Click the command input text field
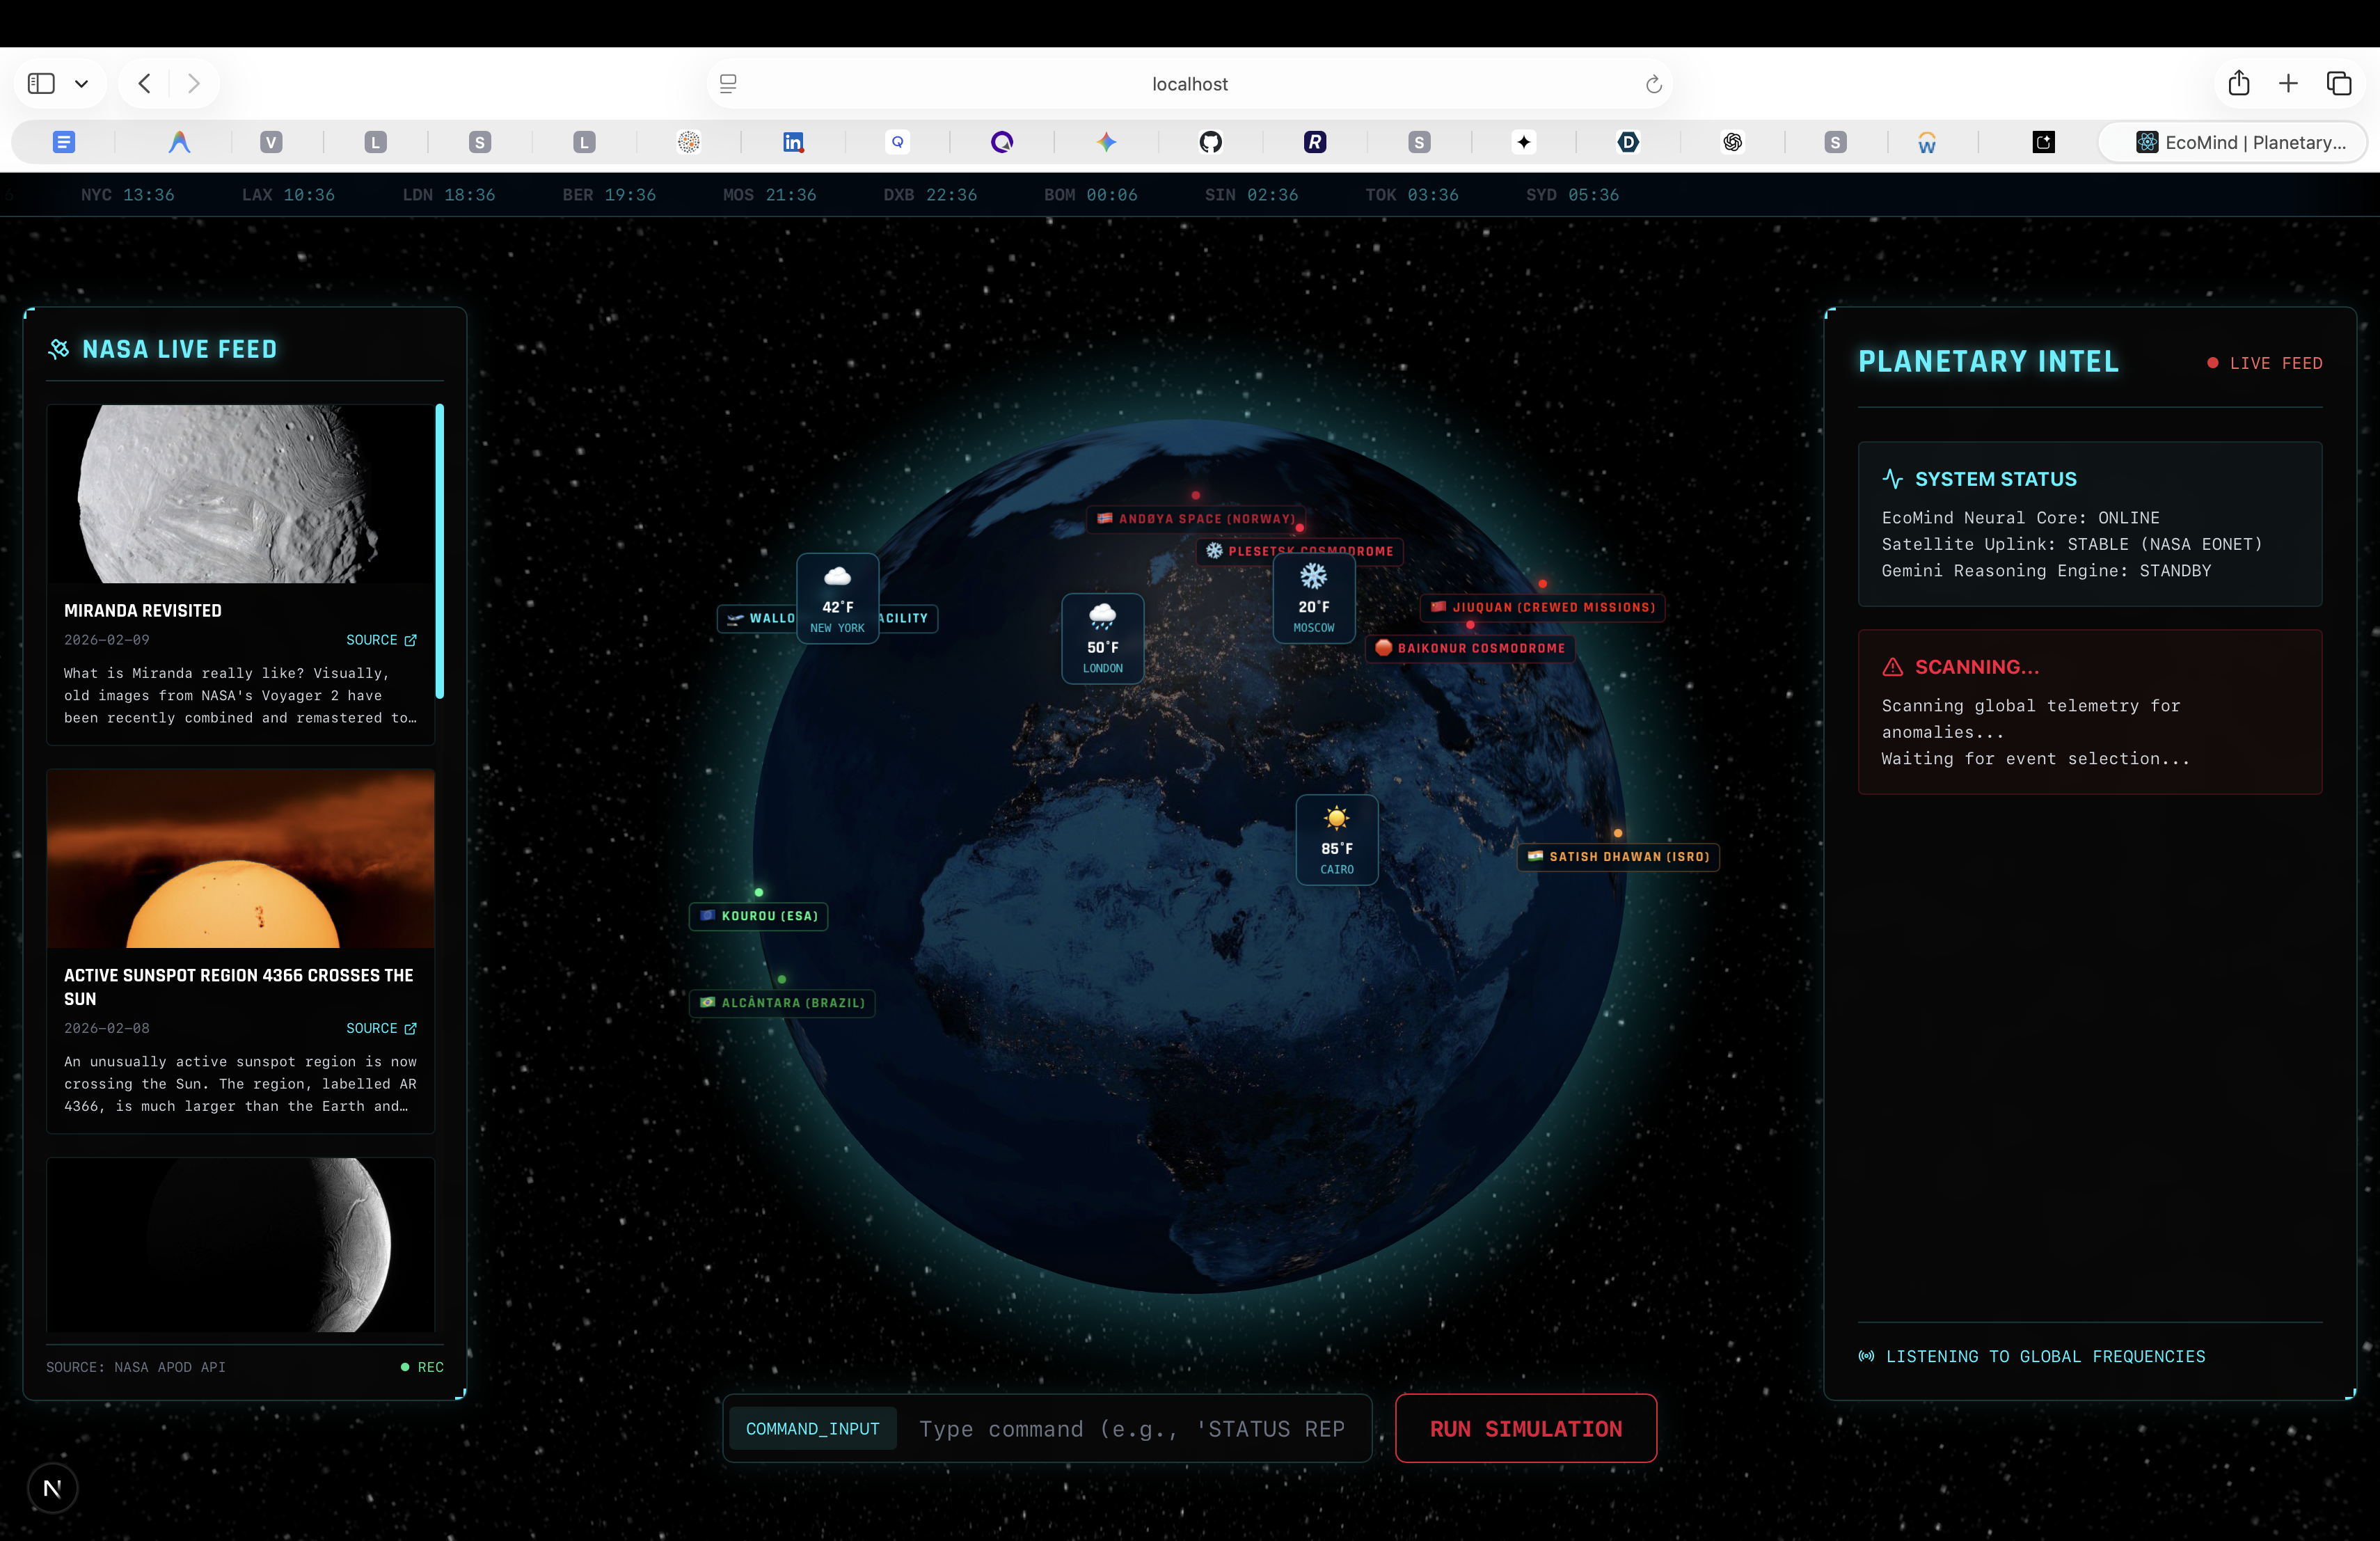Image resolution: width=2380 pixels, height=1541 pixels. pyautogui.click(x=1130, y=1429)
